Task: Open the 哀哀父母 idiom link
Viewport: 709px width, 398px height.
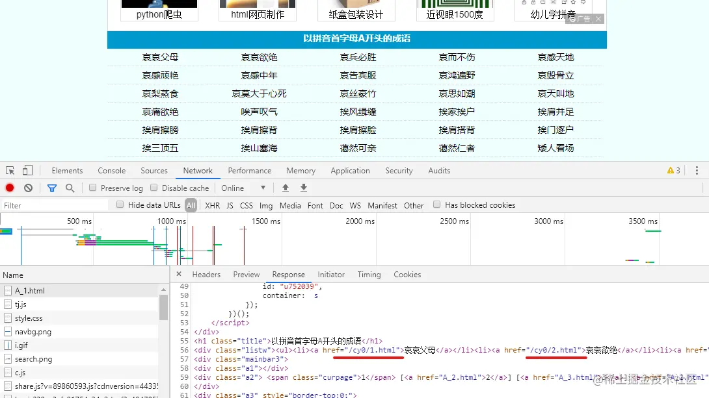Action: coord(160,57)
